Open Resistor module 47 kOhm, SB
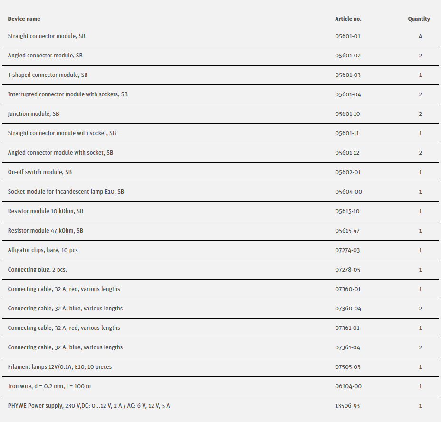This screenshot has width=441, height=422. [45, 231]
